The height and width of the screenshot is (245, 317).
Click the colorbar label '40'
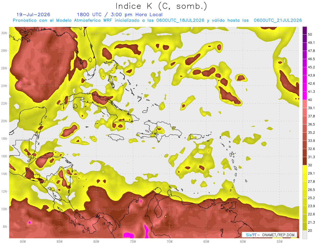tap(310, 100)
